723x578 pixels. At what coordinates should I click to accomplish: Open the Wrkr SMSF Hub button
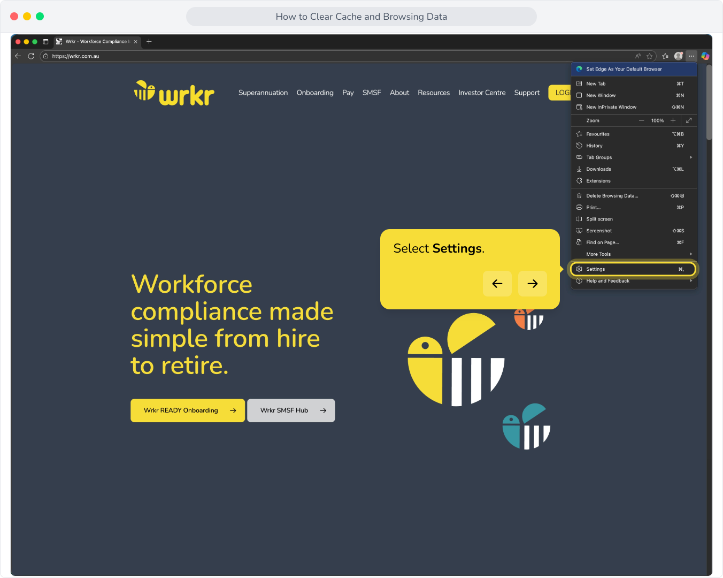tap(291, 410)
